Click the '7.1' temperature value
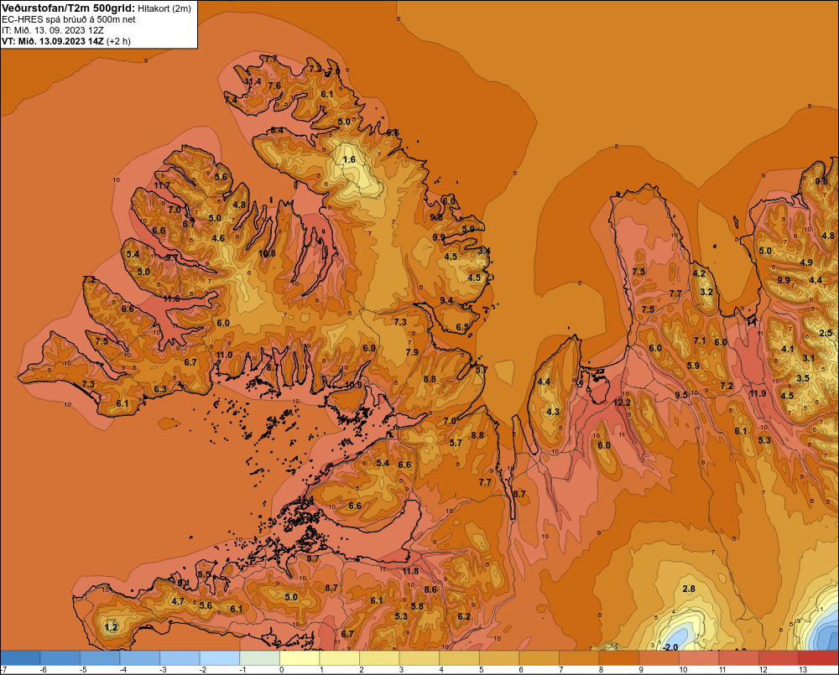Image resolution: width=839 pixels, height=675 pixels. 700,341
